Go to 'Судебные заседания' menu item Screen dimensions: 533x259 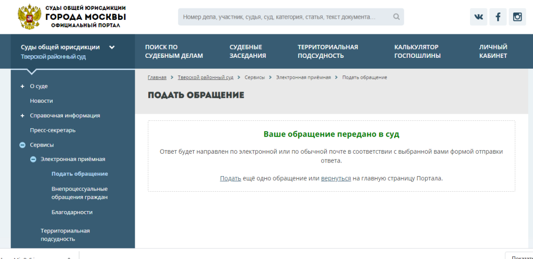[248, 52]
